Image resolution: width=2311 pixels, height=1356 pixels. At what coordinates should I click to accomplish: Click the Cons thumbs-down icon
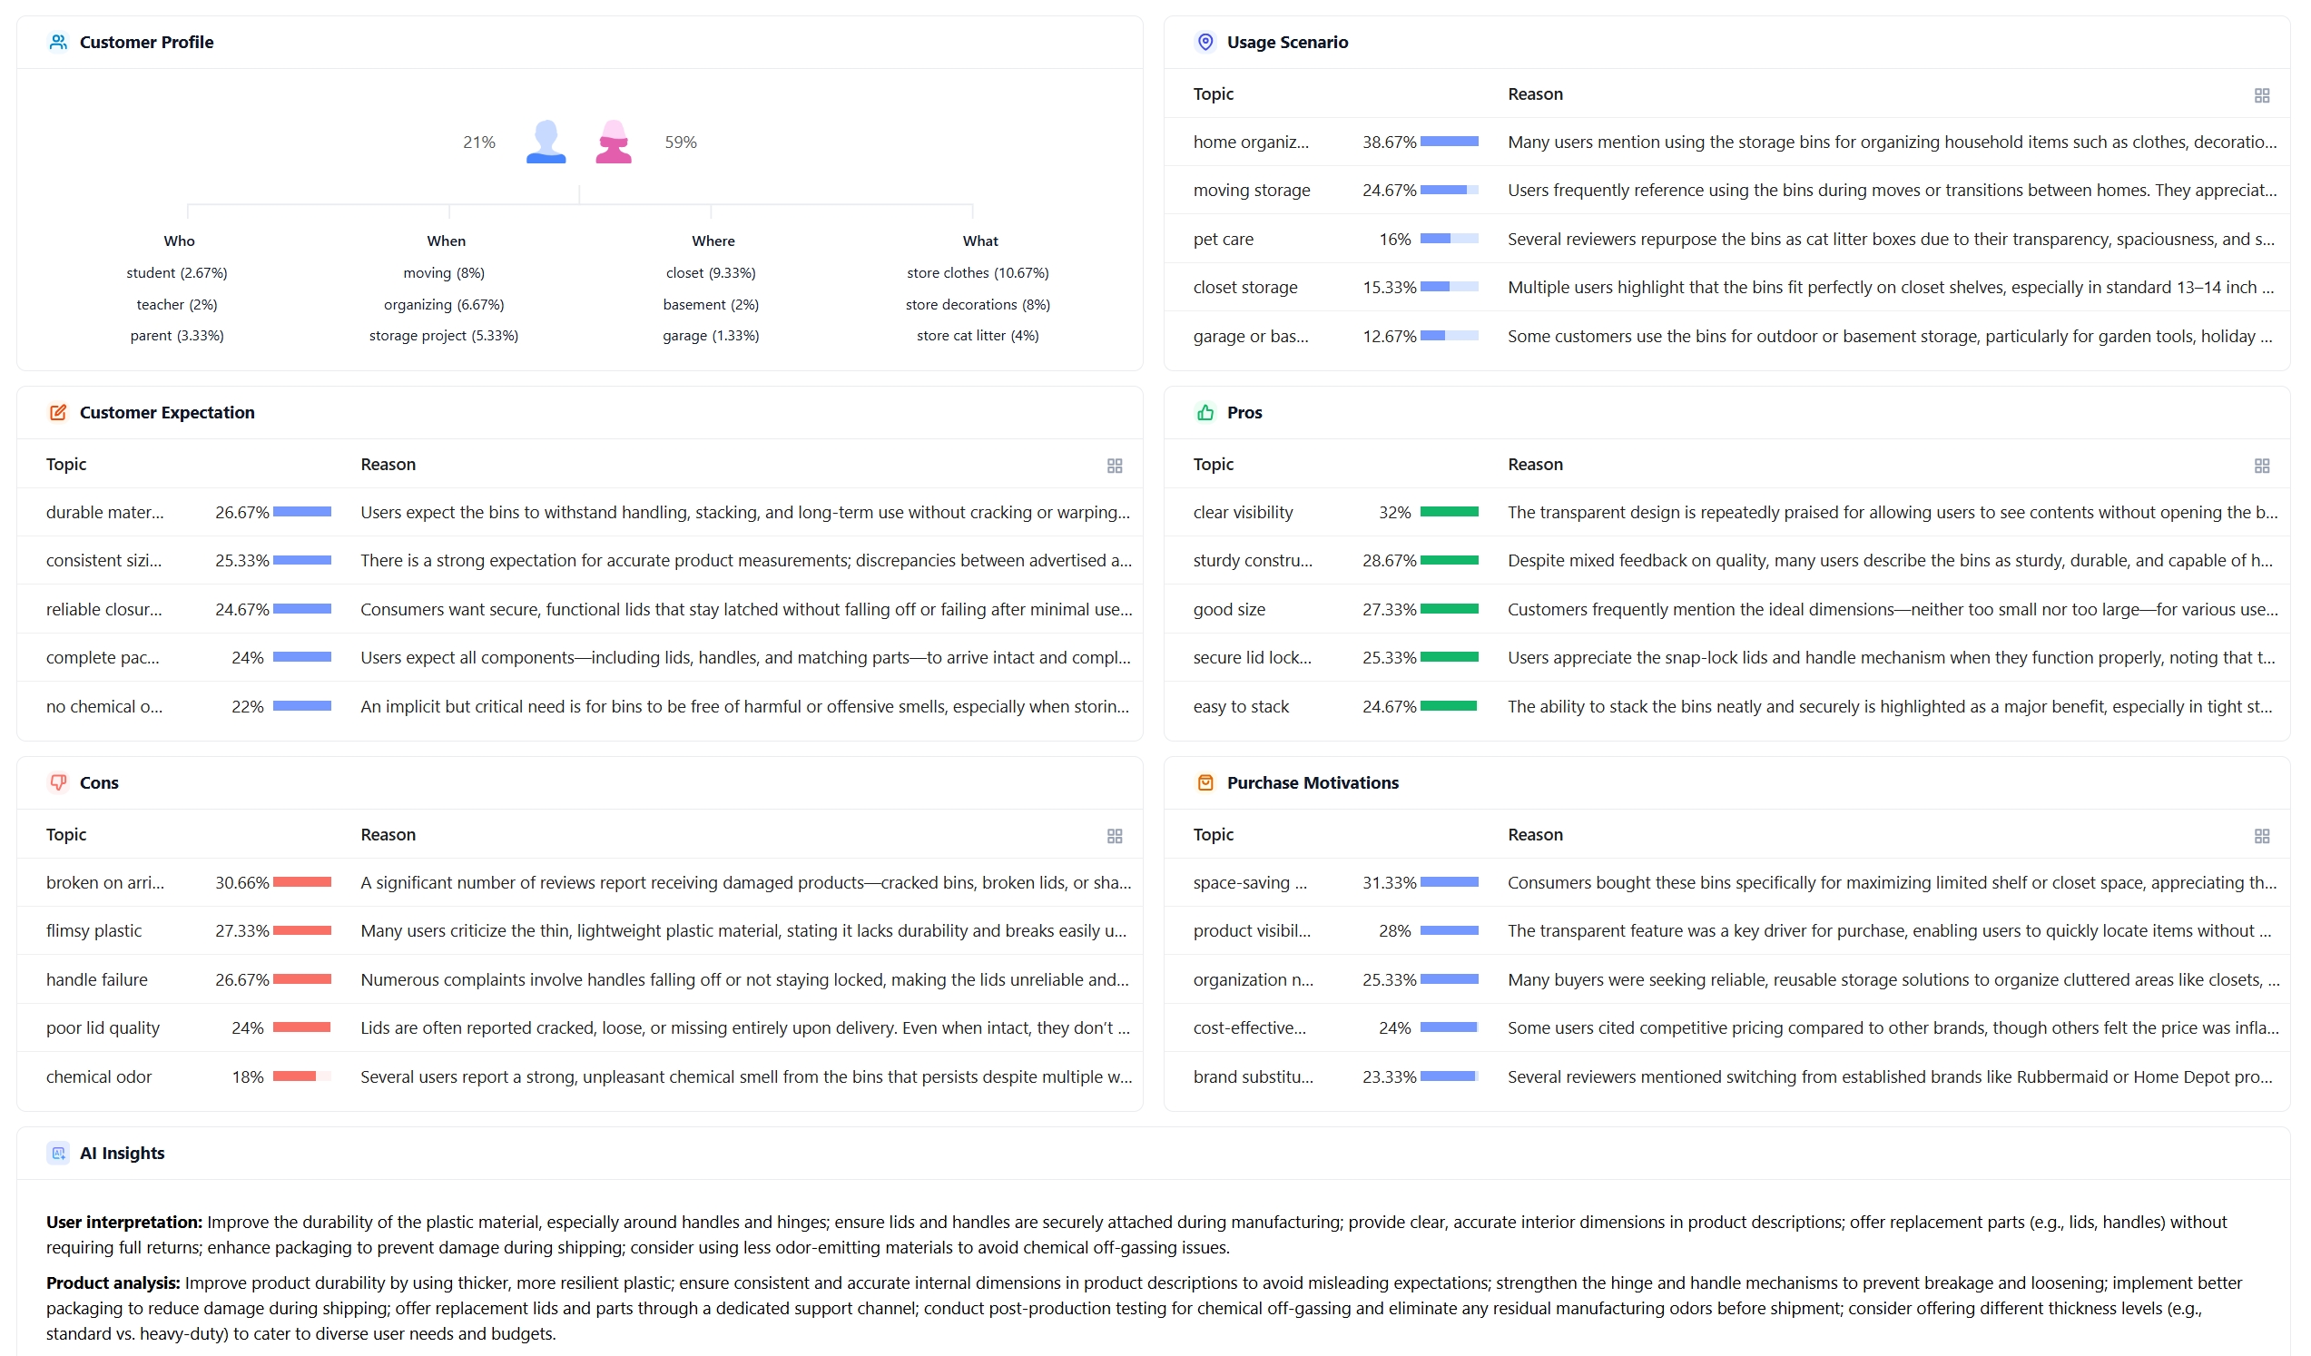pos(58,782)
